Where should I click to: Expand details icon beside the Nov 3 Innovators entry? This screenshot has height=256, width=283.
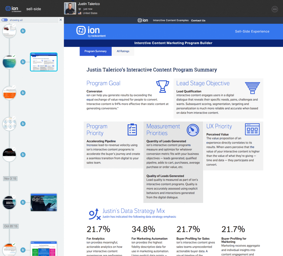(x=23, y=202)
